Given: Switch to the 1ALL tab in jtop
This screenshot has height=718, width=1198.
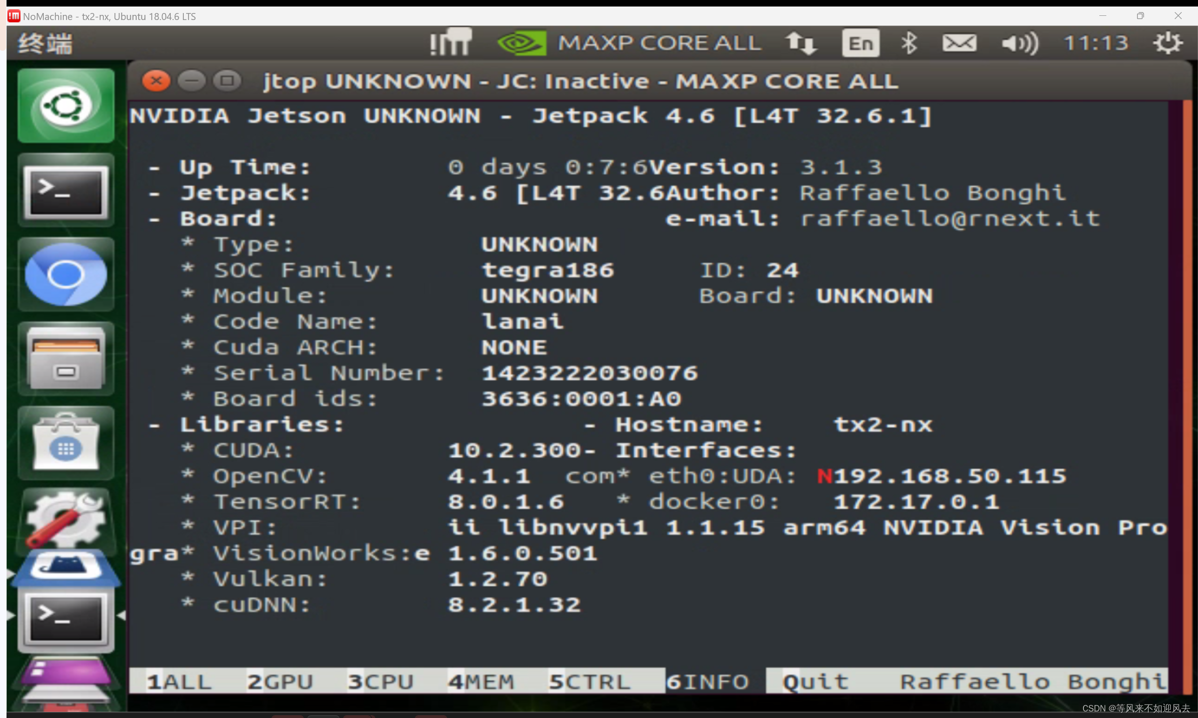Looking at the screenshot, I should (179, 682).
